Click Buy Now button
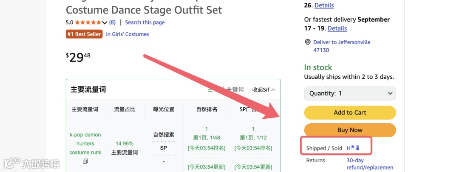This screenshot has height=172, width=459. click(350, 130)
